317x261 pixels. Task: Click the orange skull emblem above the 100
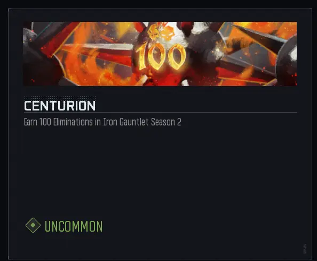coord(161,32)
